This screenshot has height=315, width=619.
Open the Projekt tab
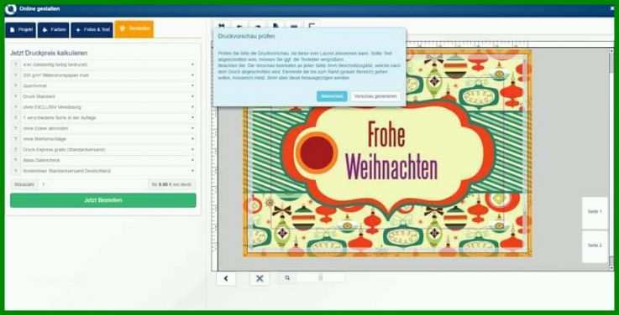[x=20, y=30]
